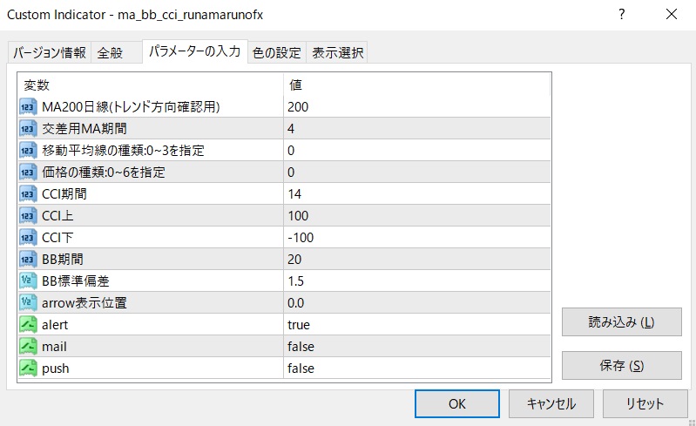Click the リセット button
The width and height of the screenshot is (696, 426).
[x=645, y=403]
